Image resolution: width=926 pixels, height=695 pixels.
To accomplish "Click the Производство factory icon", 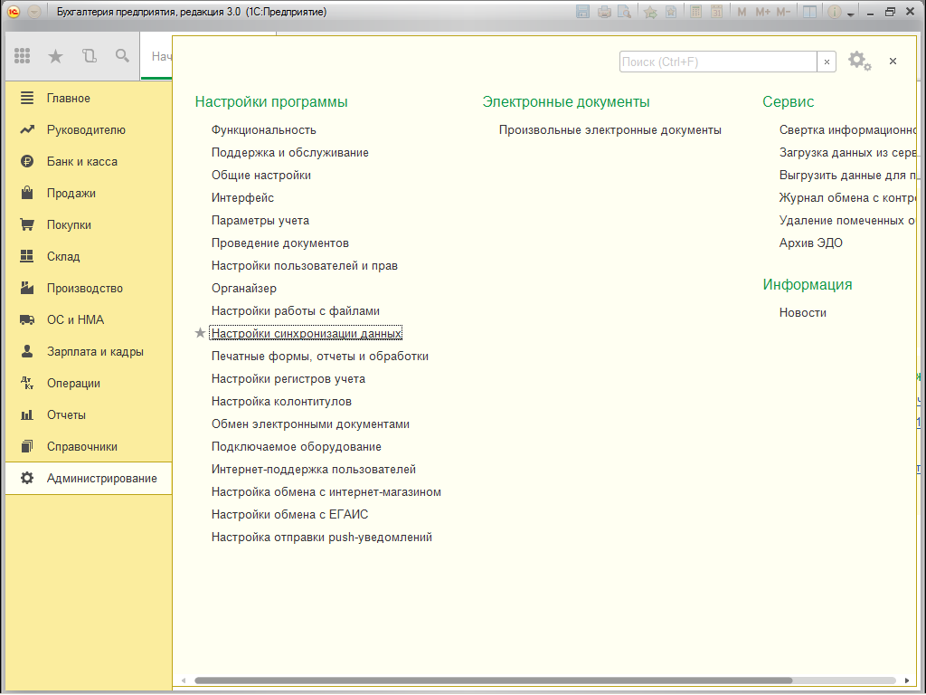I will point(27,288).
